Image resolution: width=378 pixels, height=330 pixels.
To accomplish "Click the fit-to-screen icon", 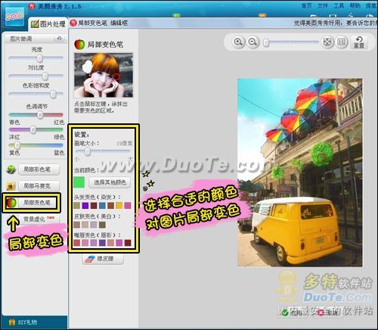I will [327, 42].
